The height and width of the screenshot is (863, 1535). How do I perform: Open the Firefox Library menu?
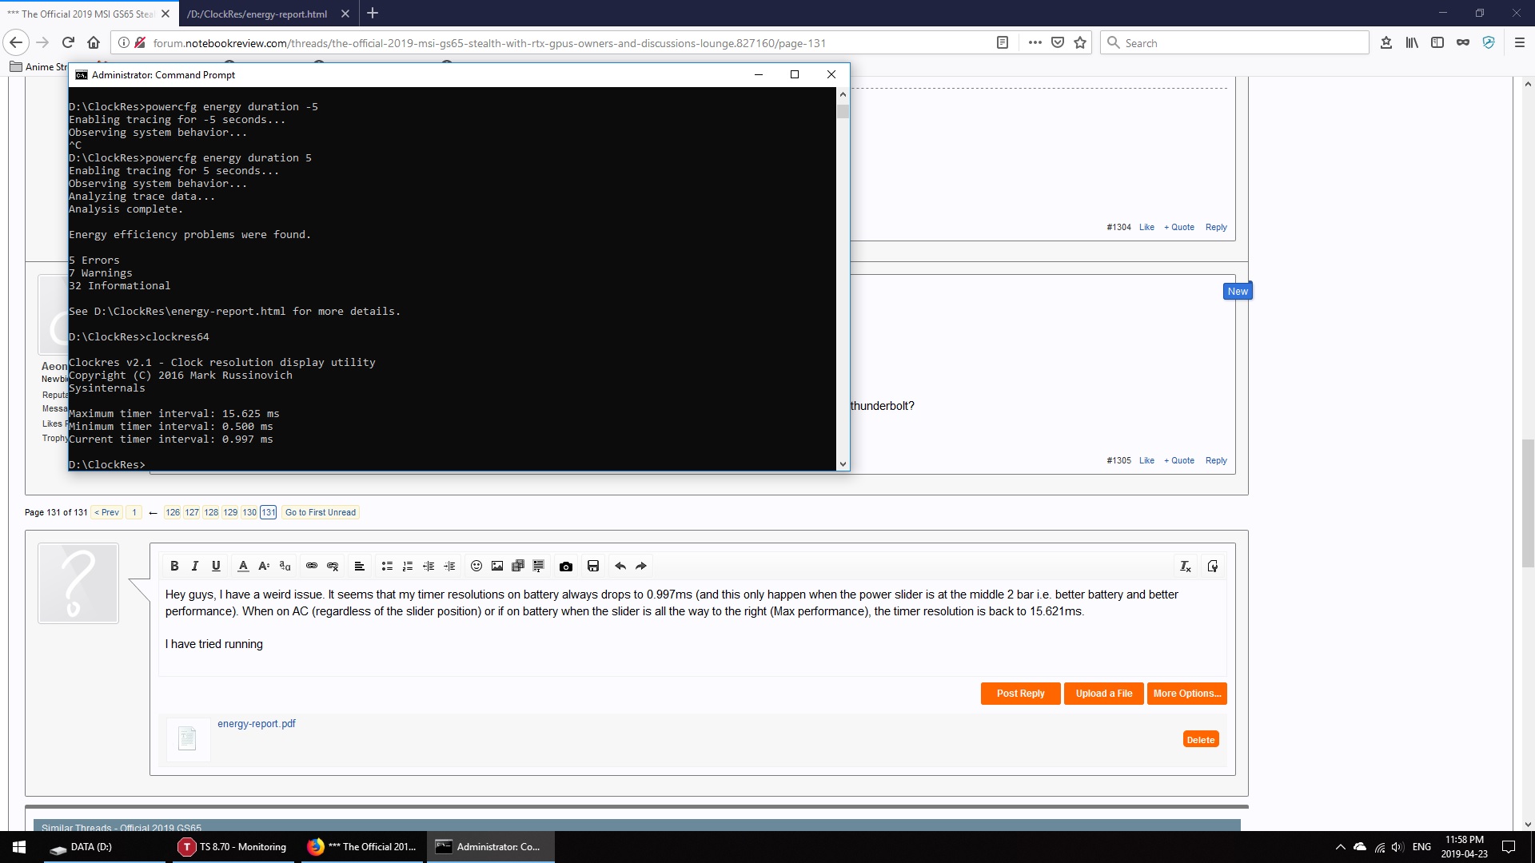(x=1412, y=42)
